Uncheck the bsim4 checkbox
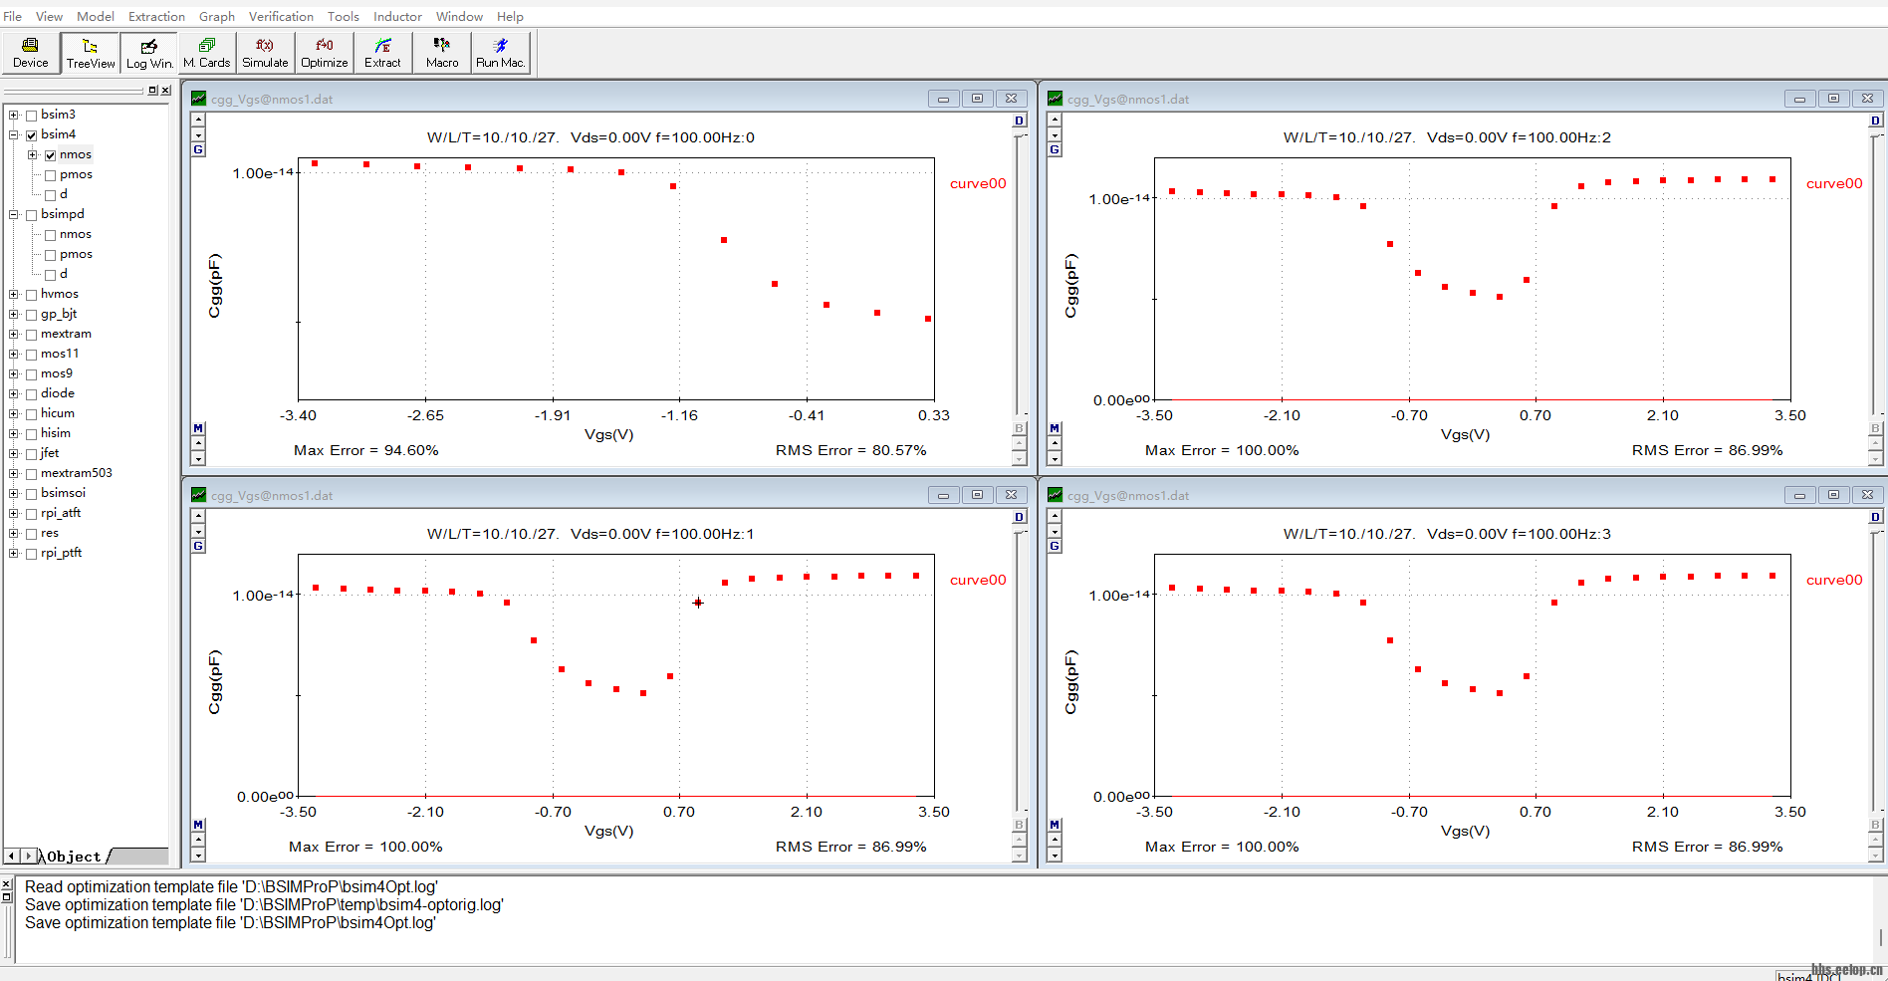 32,135
